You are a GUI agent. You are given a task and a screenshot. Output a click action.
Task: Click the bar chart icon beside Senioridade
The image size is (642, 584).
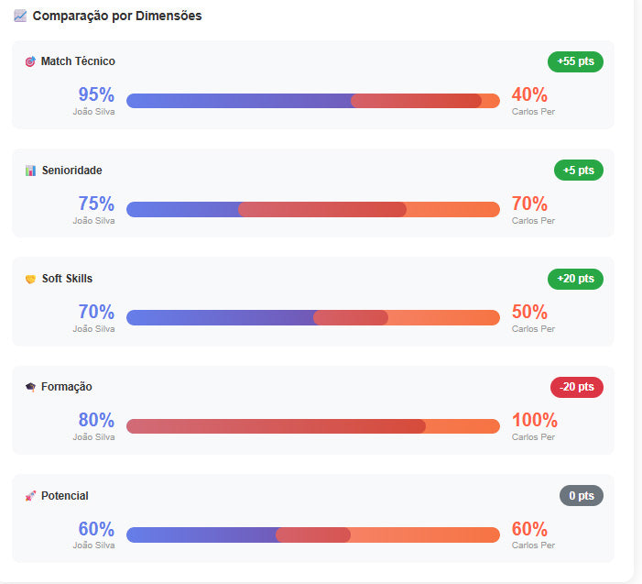pos(30,171)
